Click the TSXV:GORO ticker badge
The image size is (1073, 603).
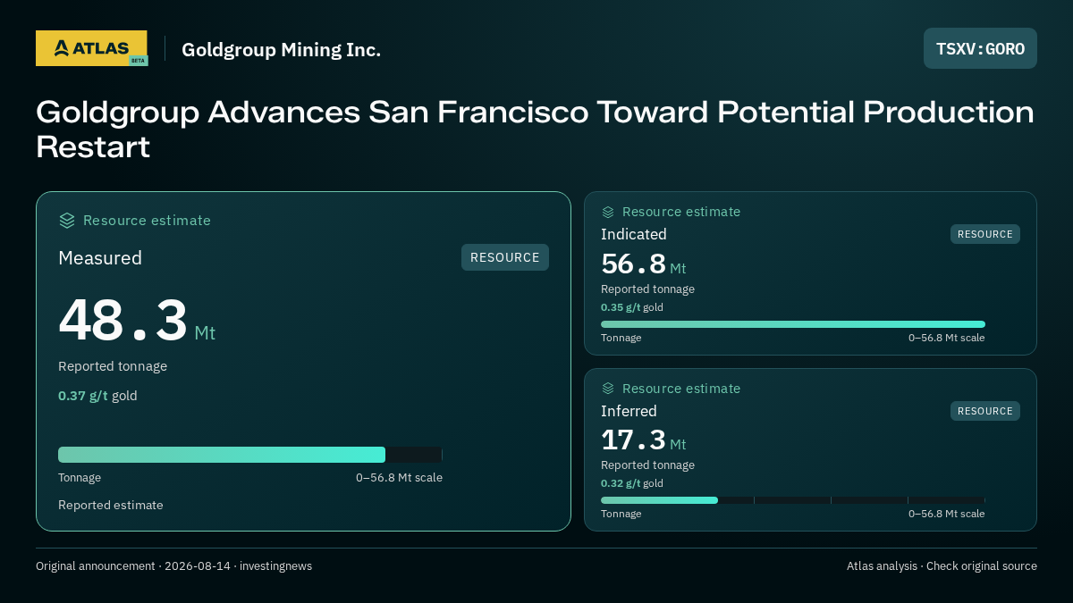(980, 48)
